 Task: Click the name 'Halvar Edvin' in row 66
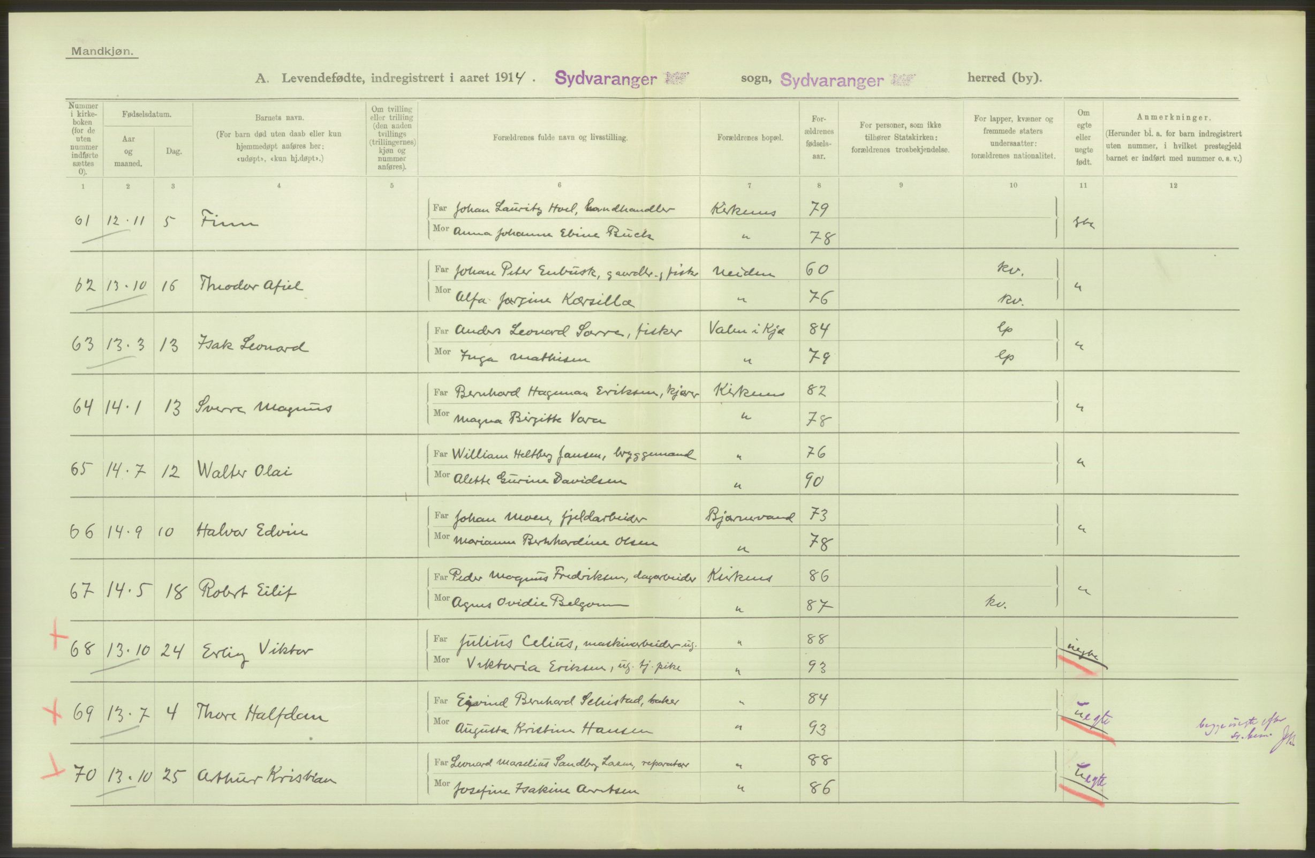click(x=252, y=531)
